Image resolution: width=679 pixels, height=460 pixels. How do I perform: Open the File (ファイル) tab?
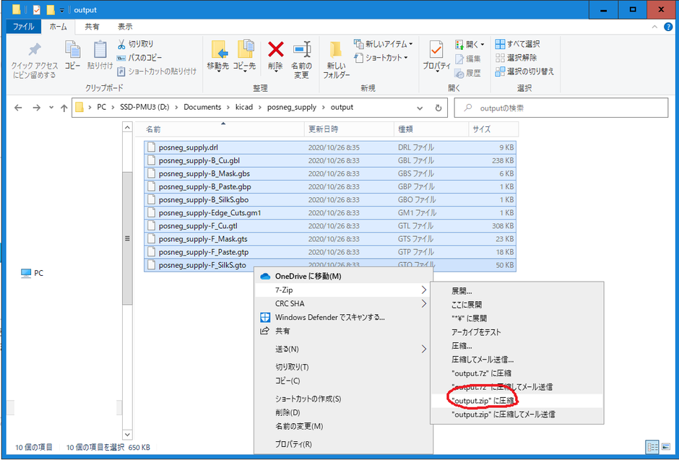click(x=23, y=27)
